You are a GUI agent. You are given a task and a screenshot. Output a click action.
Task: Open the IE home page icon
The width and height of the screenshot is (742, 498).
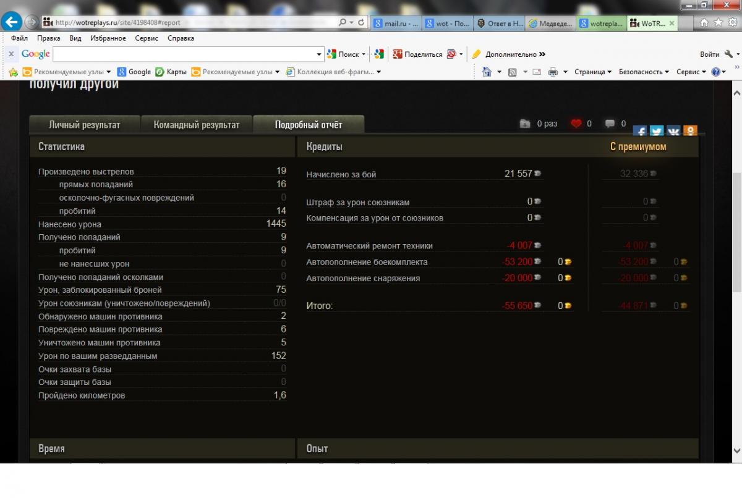(704, 22)
